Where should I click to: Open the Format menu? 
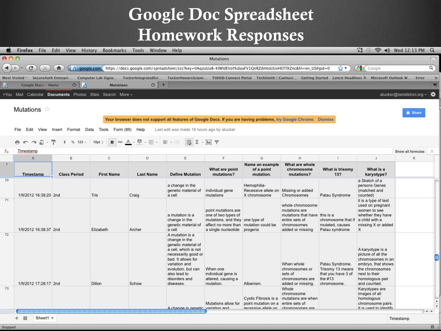pos(74,129)
